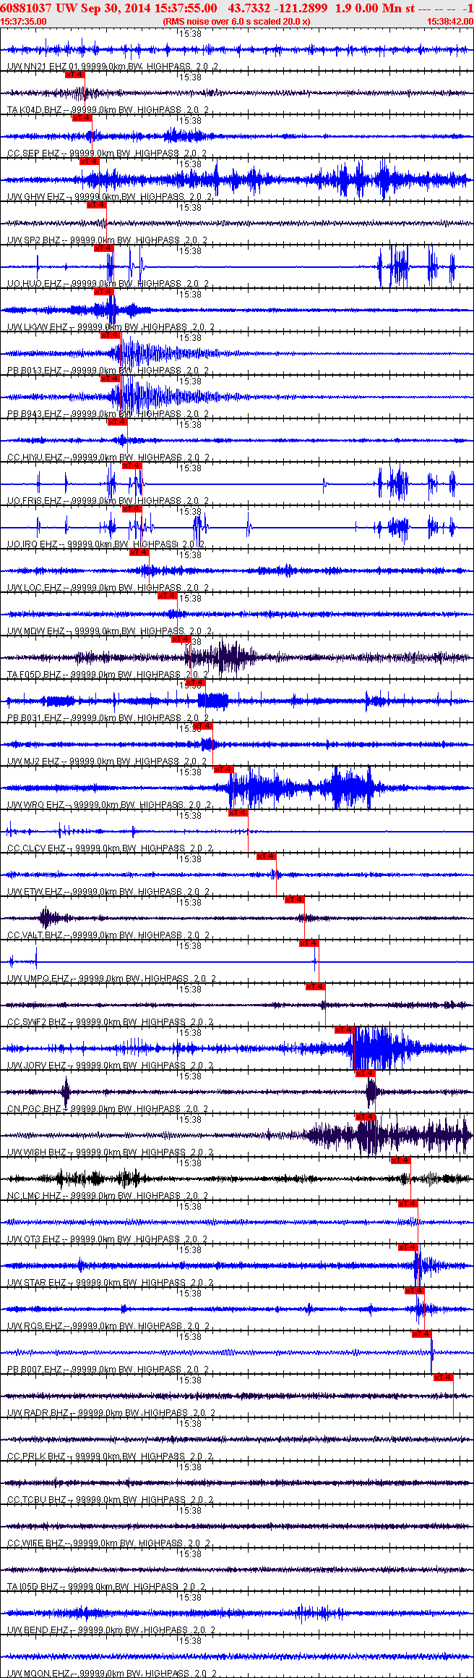
Task: Click the RMS noise scaling note
Action: pos(237,22)
